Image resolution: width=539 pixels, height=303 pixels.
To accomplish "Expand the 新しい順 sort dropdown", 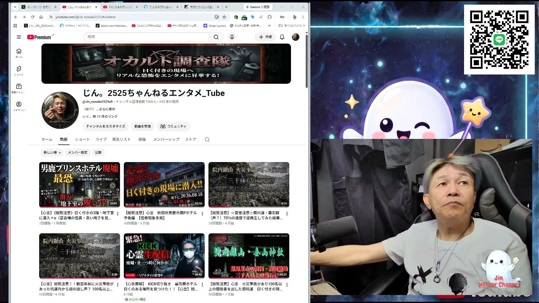I will [x=53, y=152].
